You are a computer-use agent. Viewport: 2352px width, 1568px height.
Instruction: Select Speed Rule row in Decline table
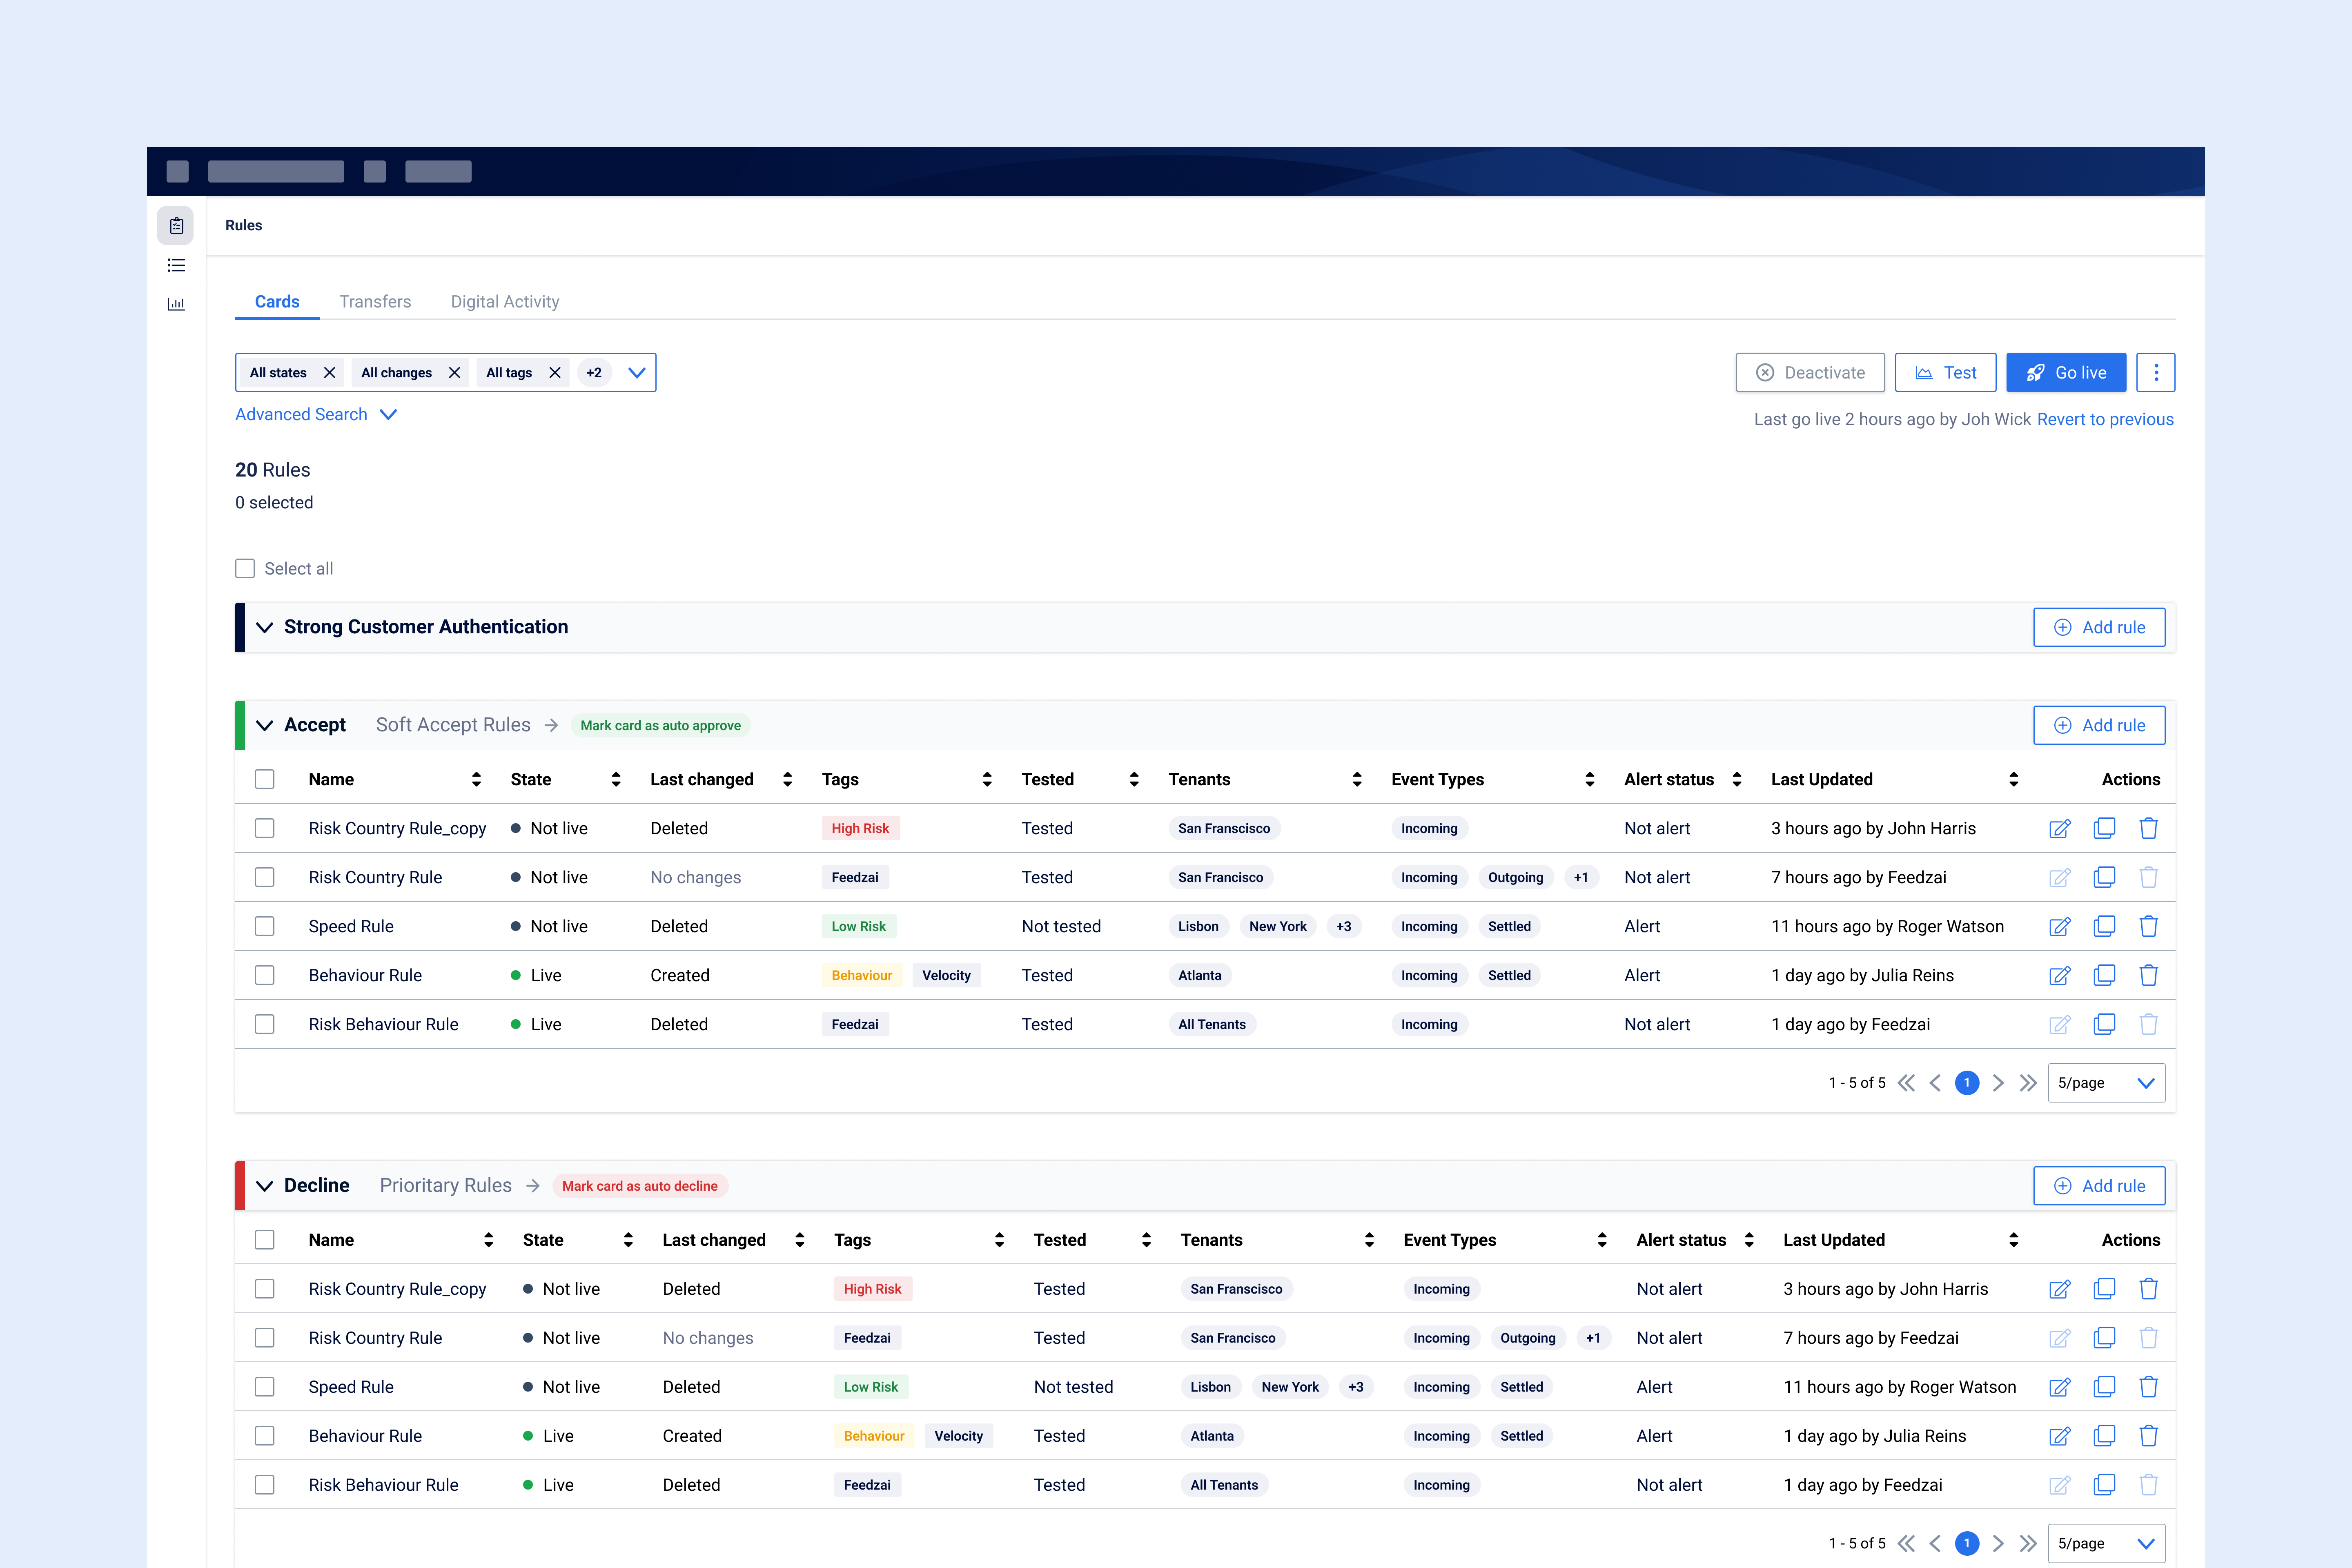pos(264,1387)
